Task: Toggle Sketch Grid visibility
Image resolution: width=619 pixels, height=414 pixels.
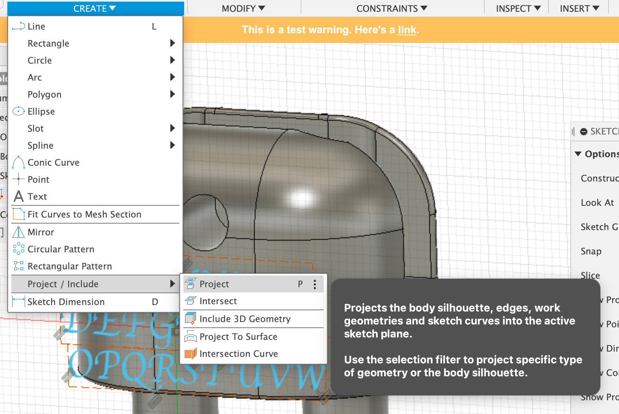Action: (x=600, y=227)
